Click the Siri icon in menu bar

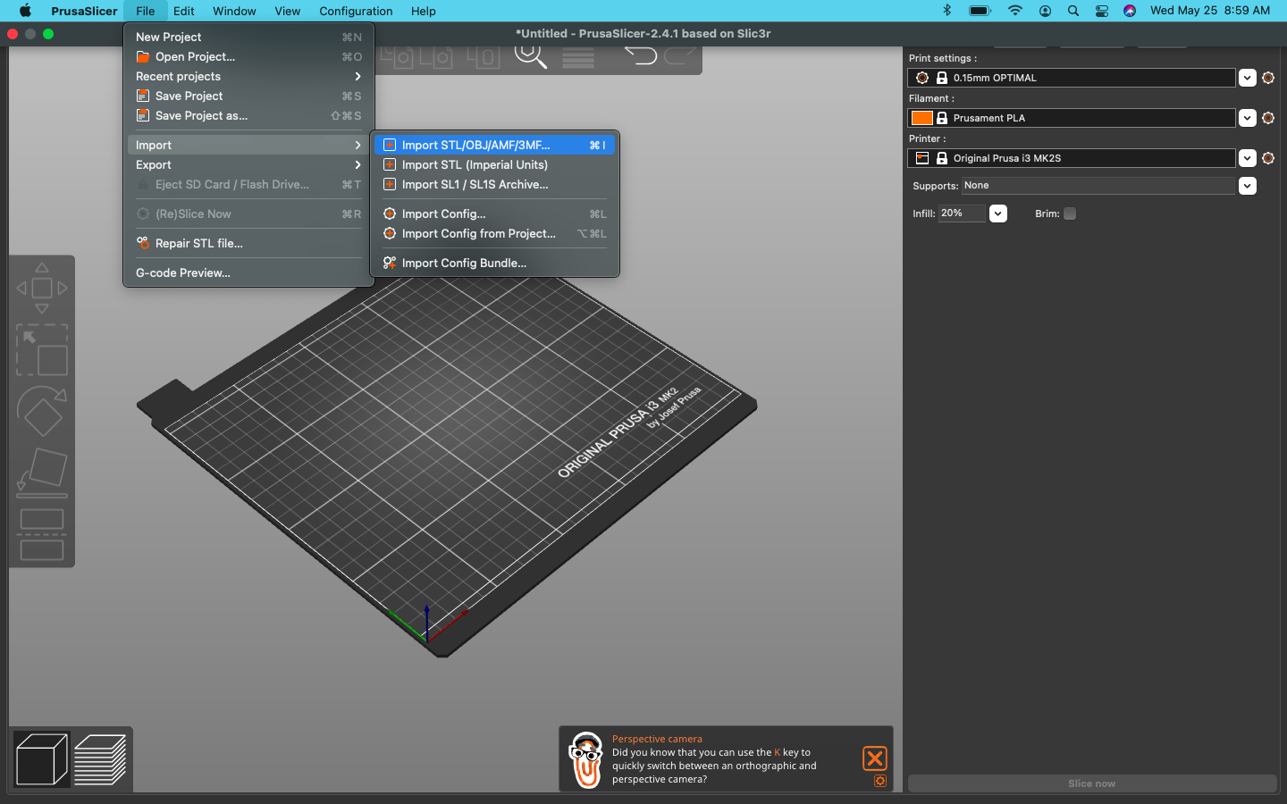click(x=1130, y=11)
